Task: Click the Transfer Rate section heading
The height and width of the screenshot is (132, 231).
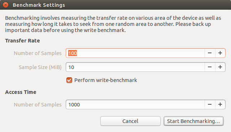Action: point(22,41)
